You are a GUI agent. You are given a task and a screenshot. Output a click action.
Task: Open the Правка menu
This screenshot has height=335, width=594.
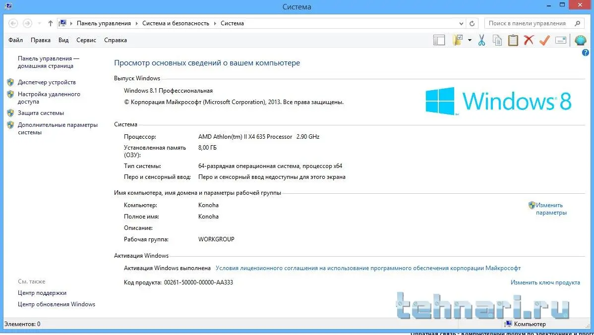(x=41, y=40)
